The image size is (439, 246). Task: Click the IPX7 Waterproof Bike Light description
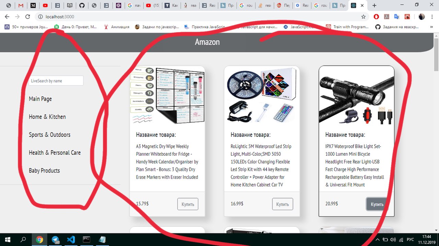point(355,166)
